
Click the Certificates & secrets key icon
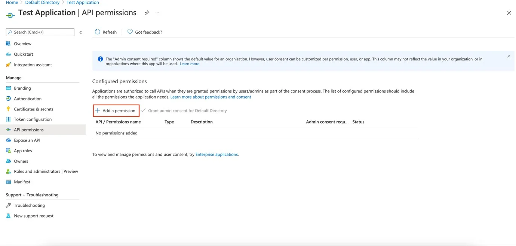pyautogui.click(x=8, y=109)
